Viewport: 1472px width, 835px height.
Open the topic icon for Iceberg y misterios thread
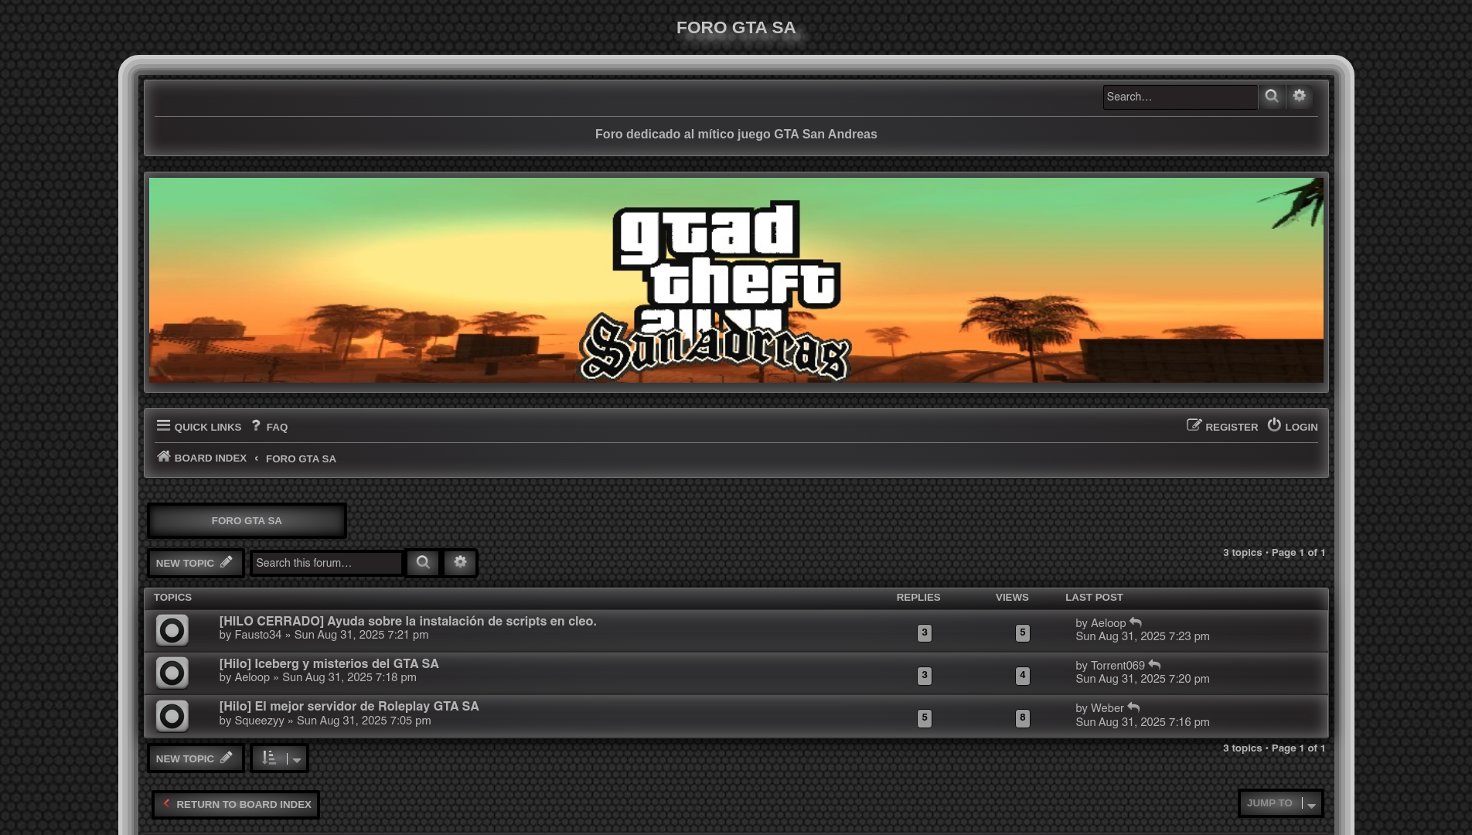coord(172,673)
